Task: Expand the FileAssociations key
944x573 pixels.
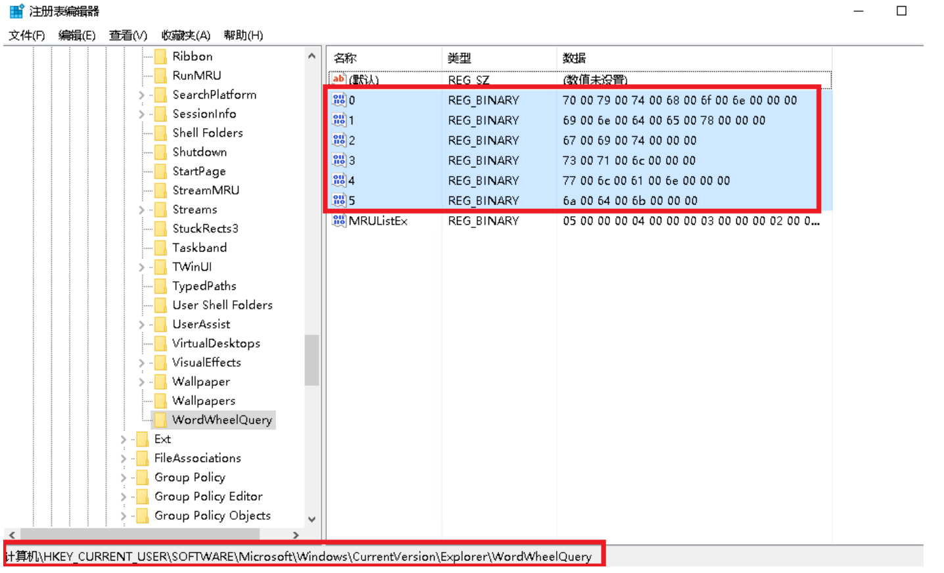Action: point(123,459)
